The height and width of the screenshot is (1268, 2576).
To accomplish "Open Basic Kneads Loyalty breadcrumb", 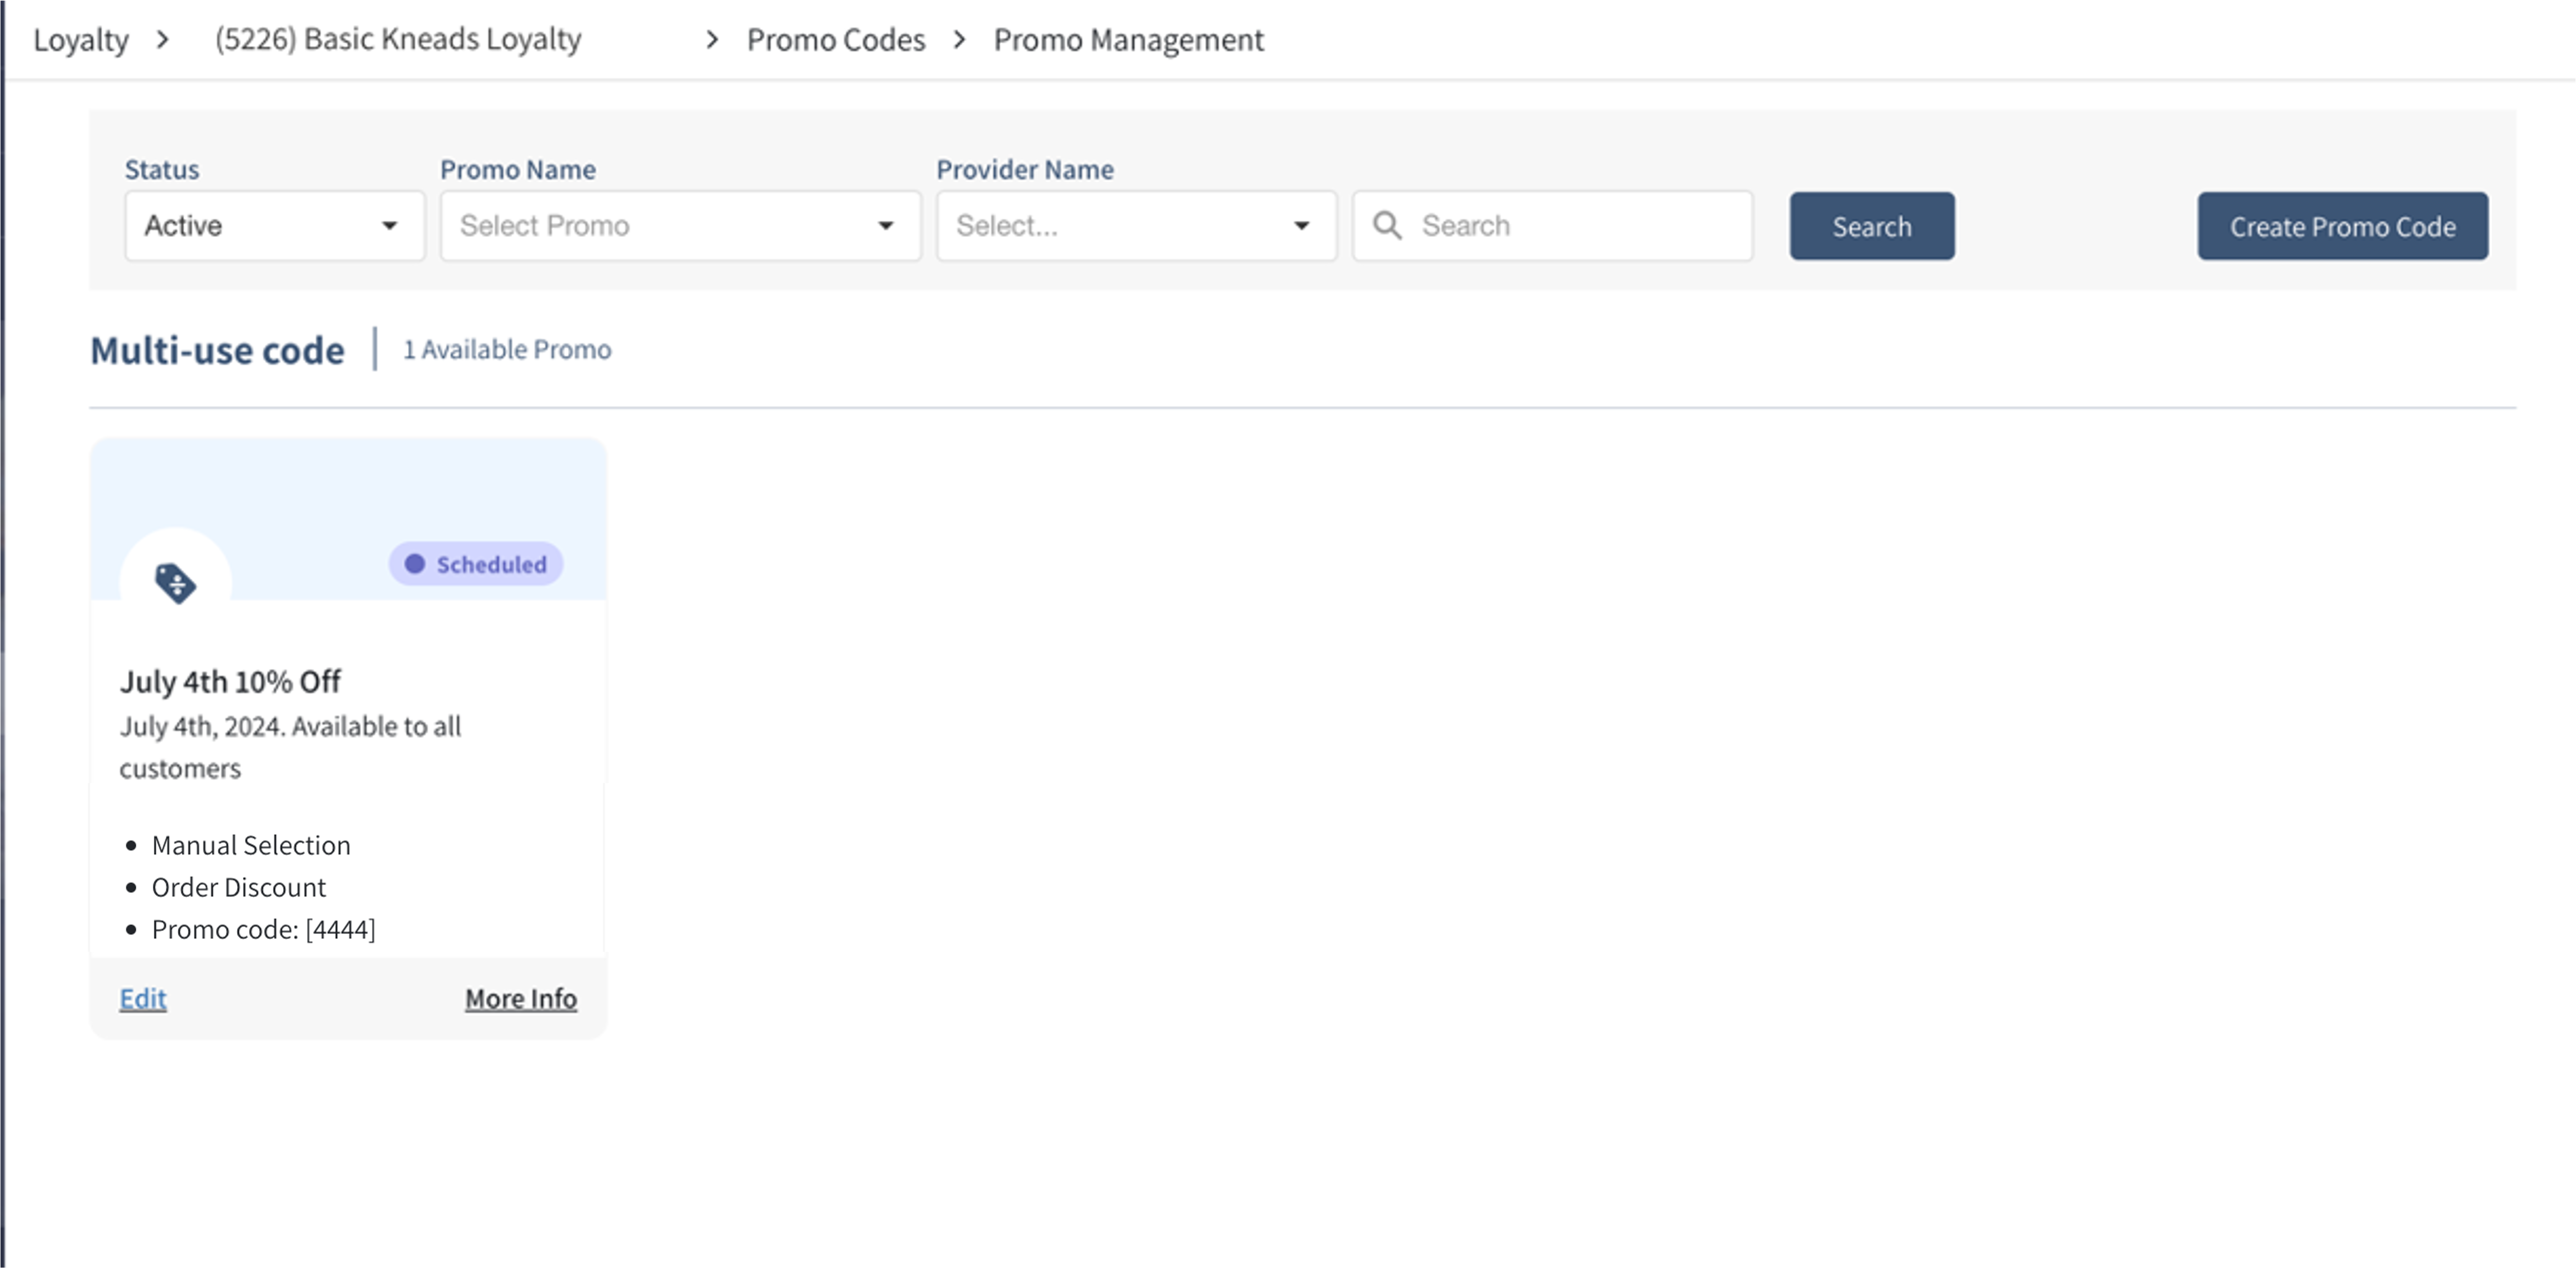I will [x=398, y=40].
